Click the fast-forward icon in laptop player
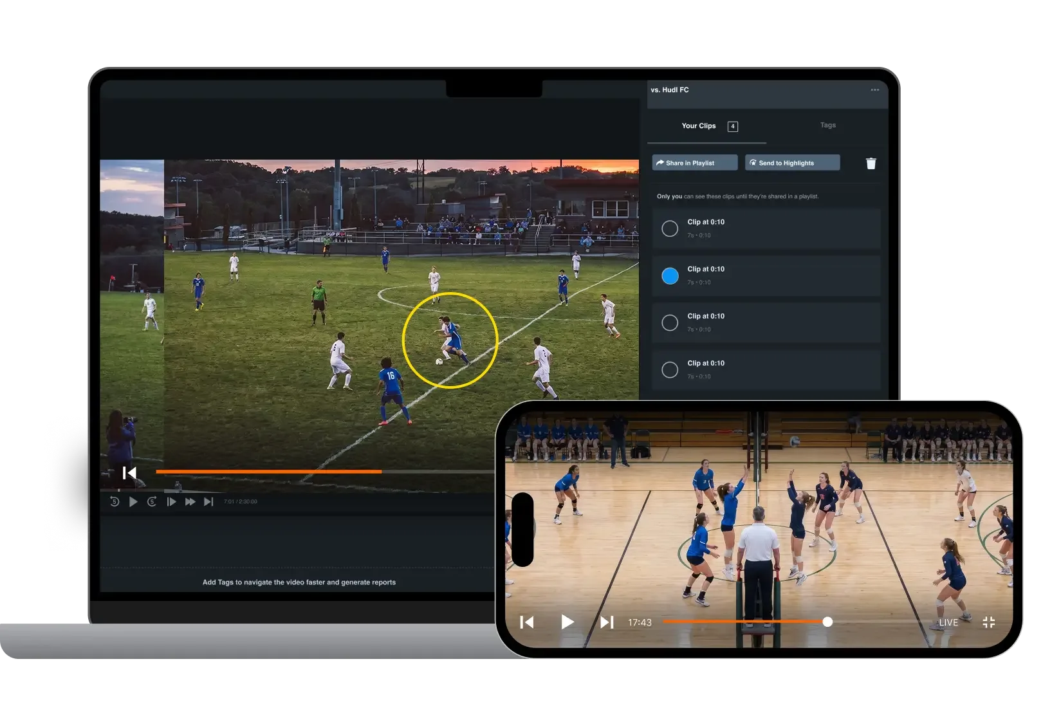Viewport: 1052px width, 704px height. pyautogui.click(x=190, y=501)
